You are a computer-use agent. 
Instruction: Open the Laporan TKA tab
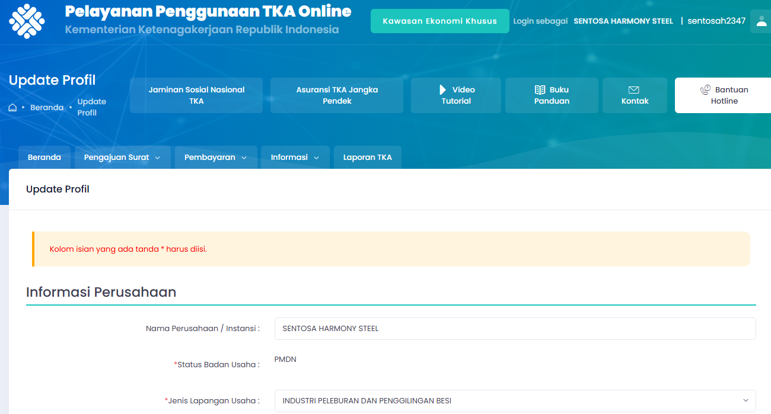(x=368, y=158)
